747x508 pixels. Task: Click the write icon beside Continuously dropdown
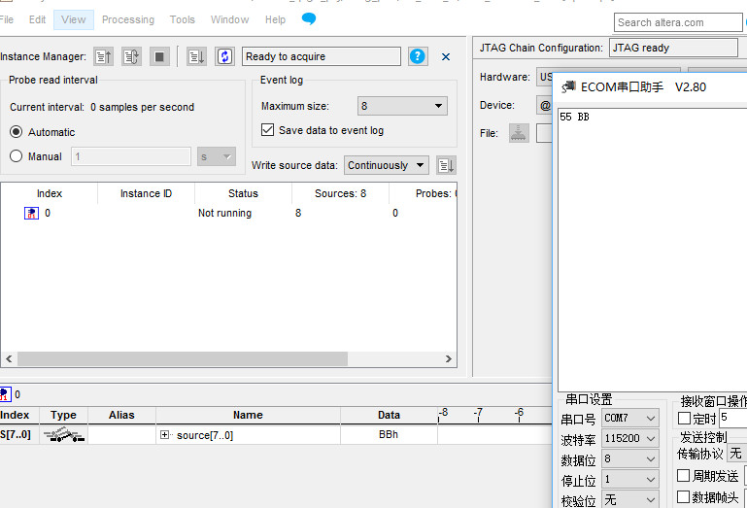446,165
